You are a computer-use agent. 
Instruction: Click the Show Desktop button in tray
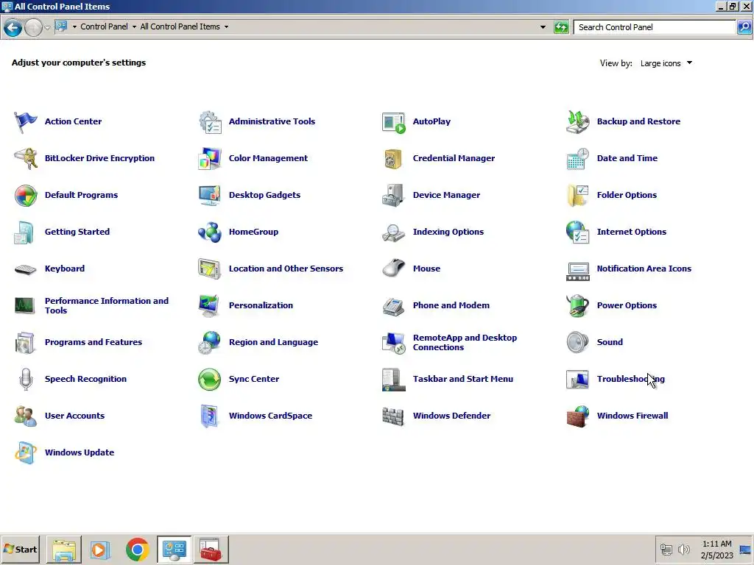pos(746,549)
